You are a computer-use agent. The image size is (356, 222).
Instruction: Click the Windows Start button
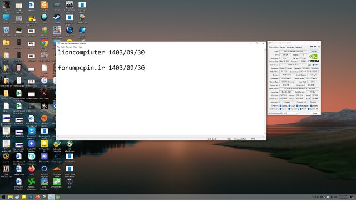pyautogui.click(x=3, y=196)
